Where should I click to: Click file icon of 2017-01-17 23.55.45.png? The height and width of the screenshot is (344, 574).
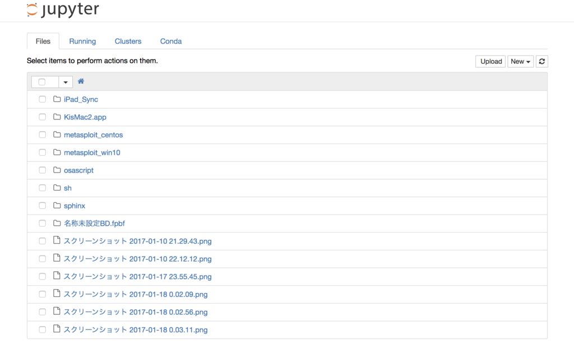click(57, 276)
